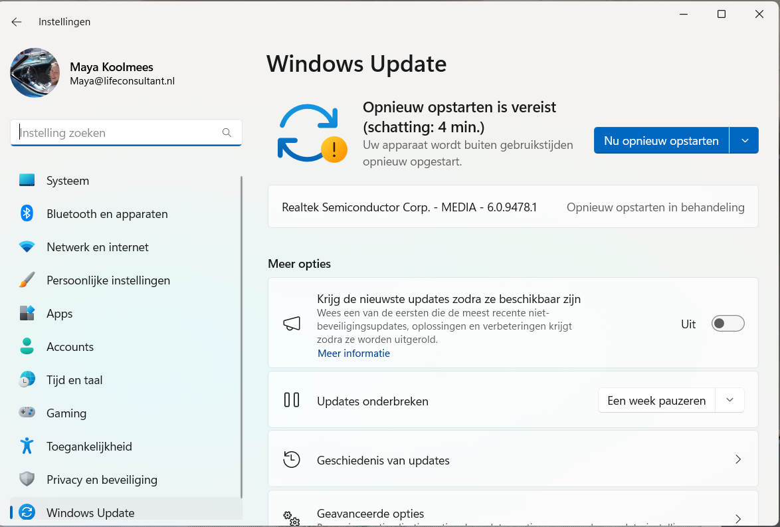780x527 pixels.
Task: Click the Systeem monitor icon
Action: tap(27, 180)
